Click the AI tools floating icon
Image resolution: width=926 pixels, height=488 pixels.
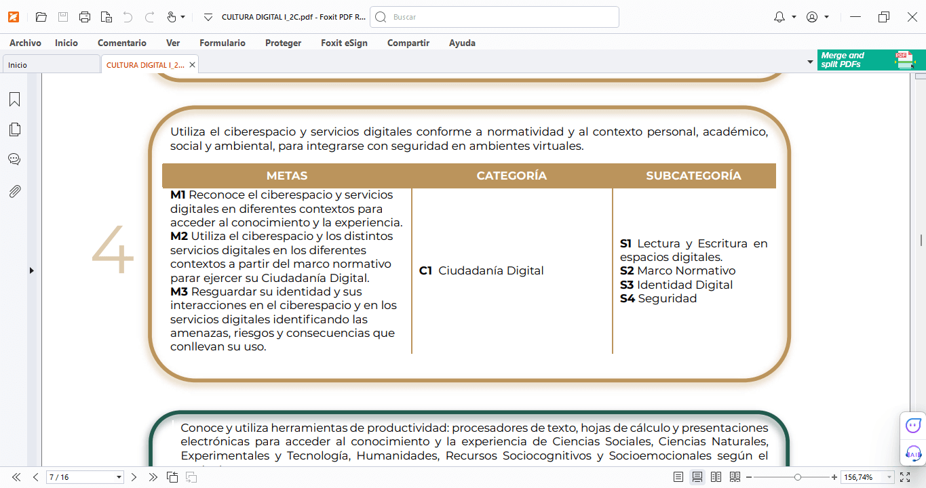click(913, 453)
